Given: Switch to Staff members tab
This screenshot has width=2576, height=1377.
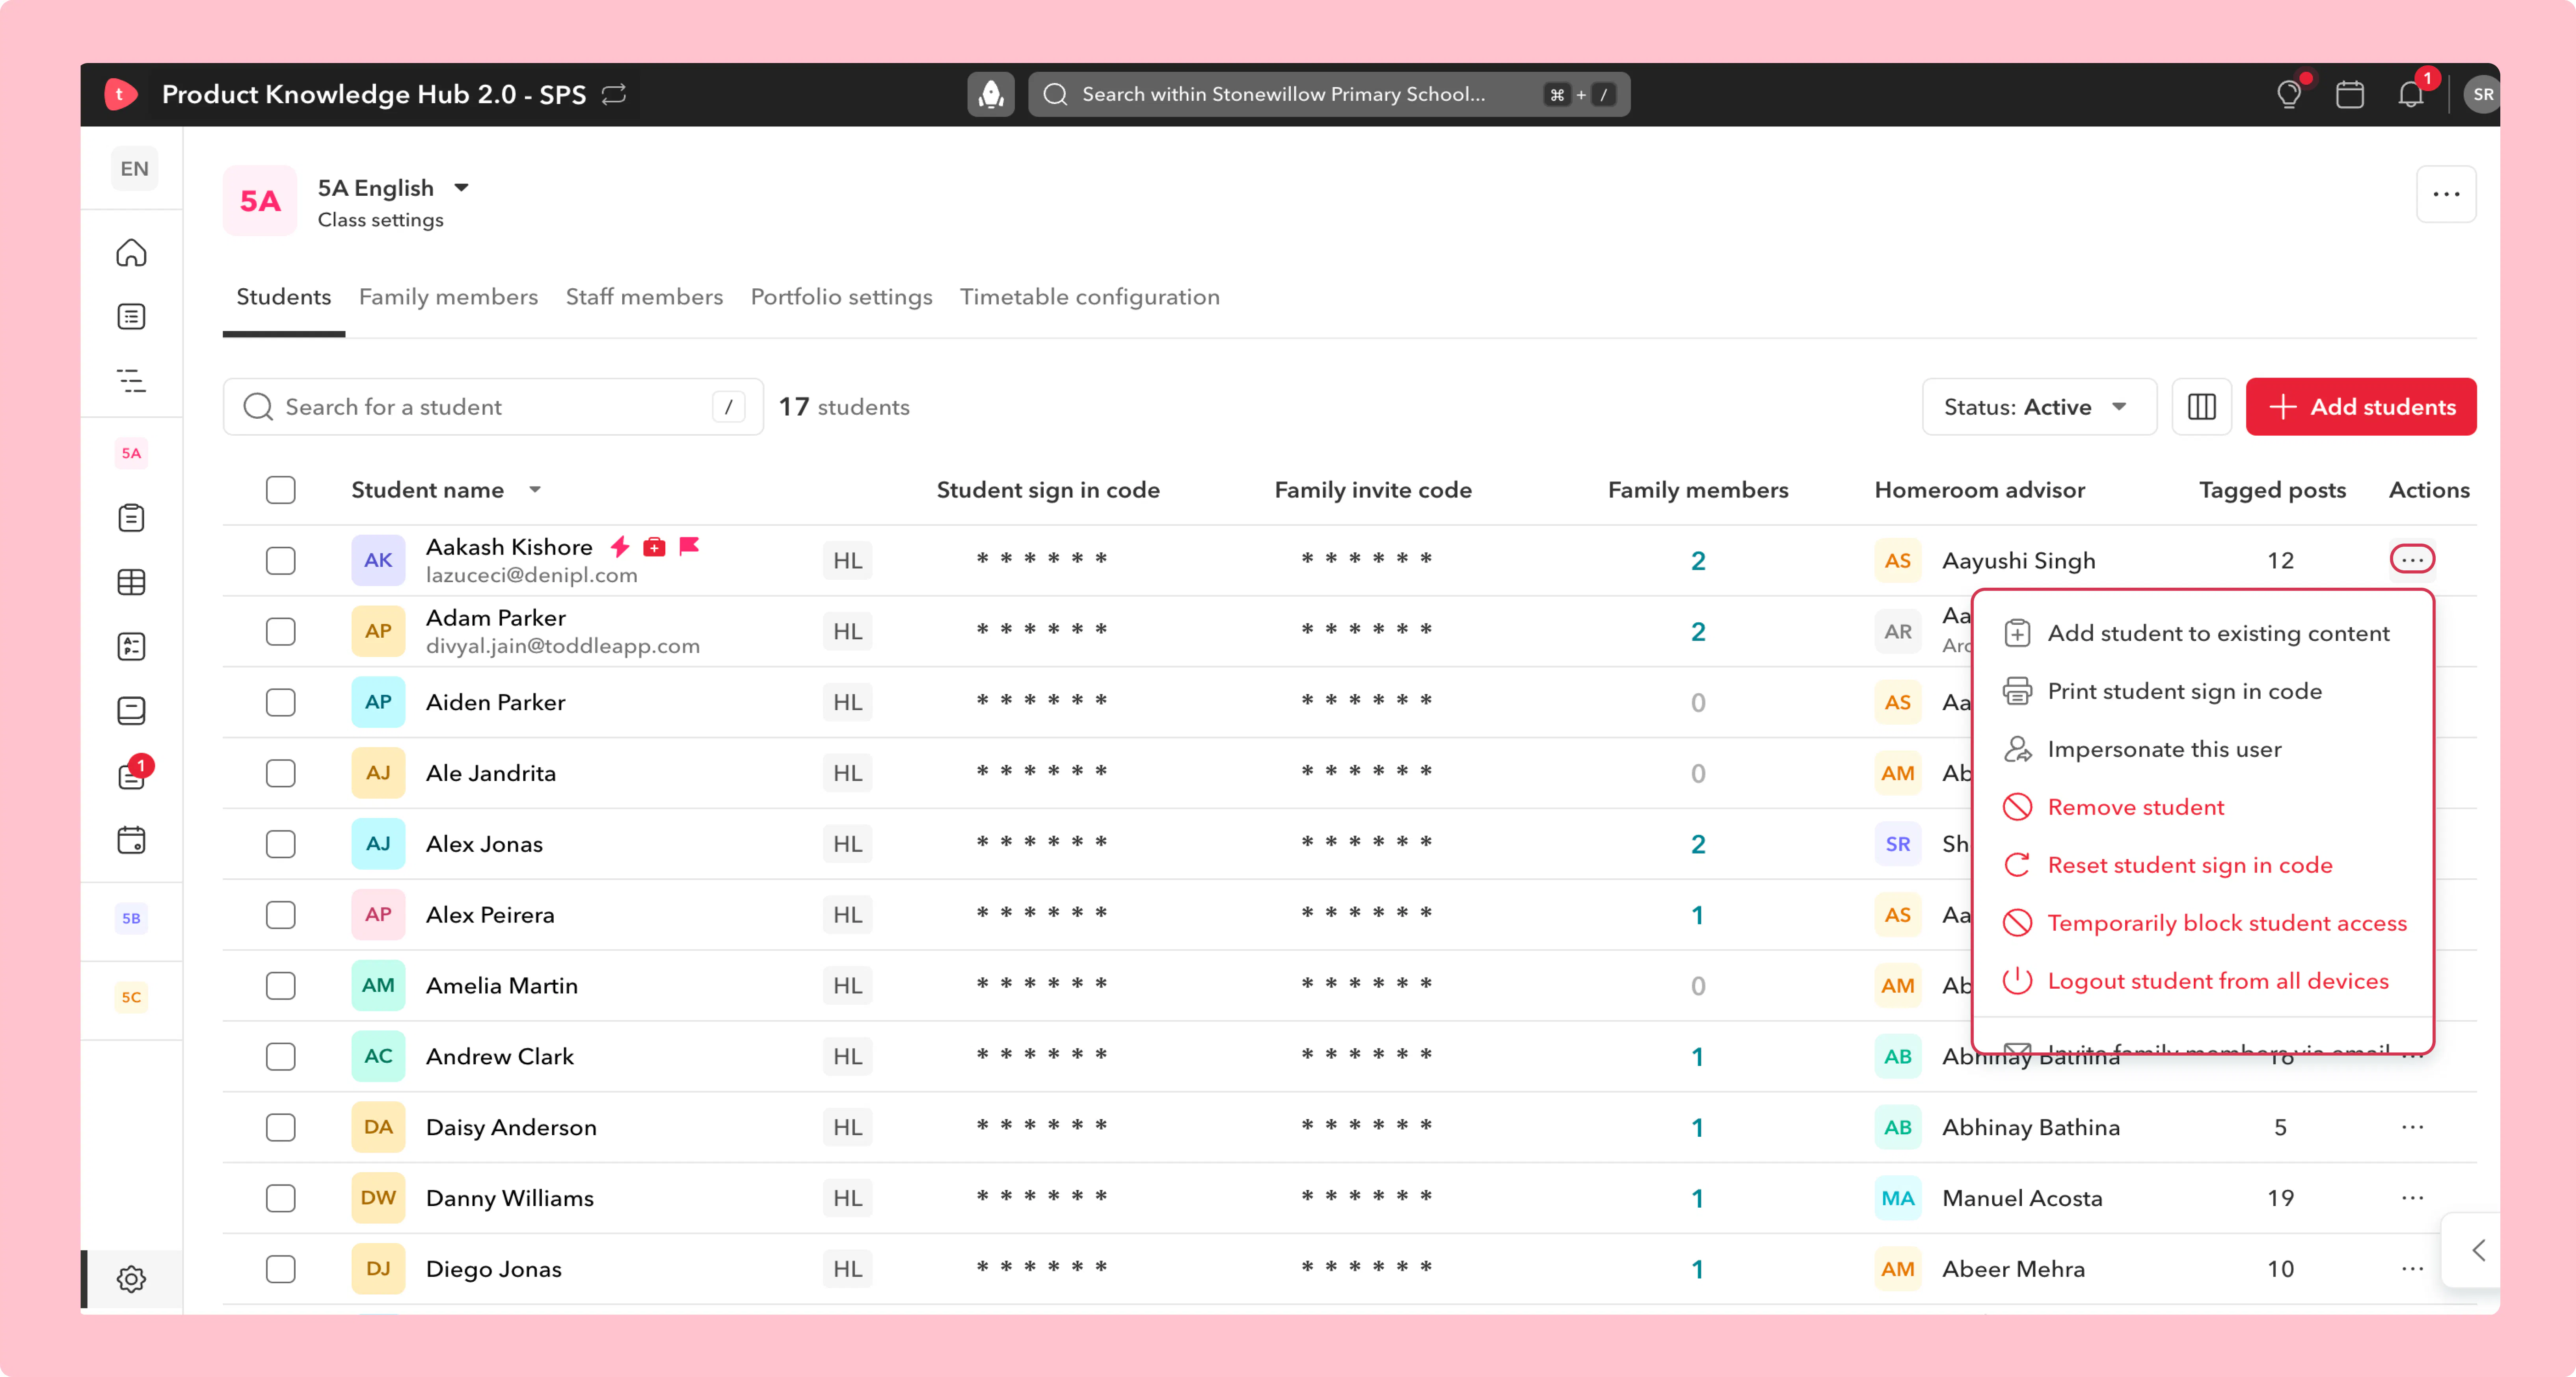Looking at the screenshot, I should coord(644,297).
